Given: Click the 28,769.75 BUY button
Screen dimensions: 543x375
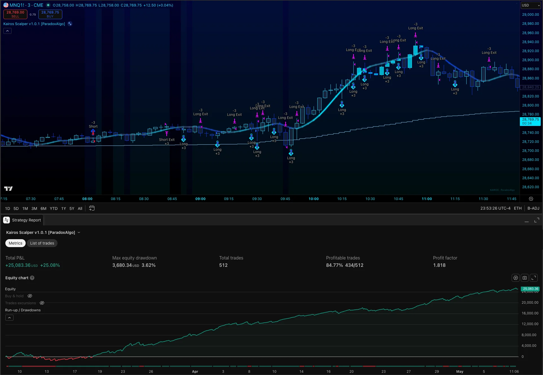Looking at the screenshot, I should point(50,14).
